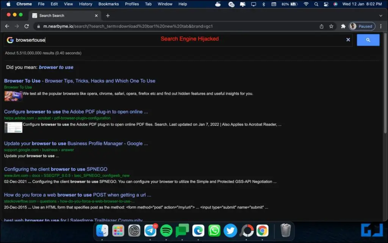Open the History menu
This screenshot has width=388, height=243.
coord(86,4)
